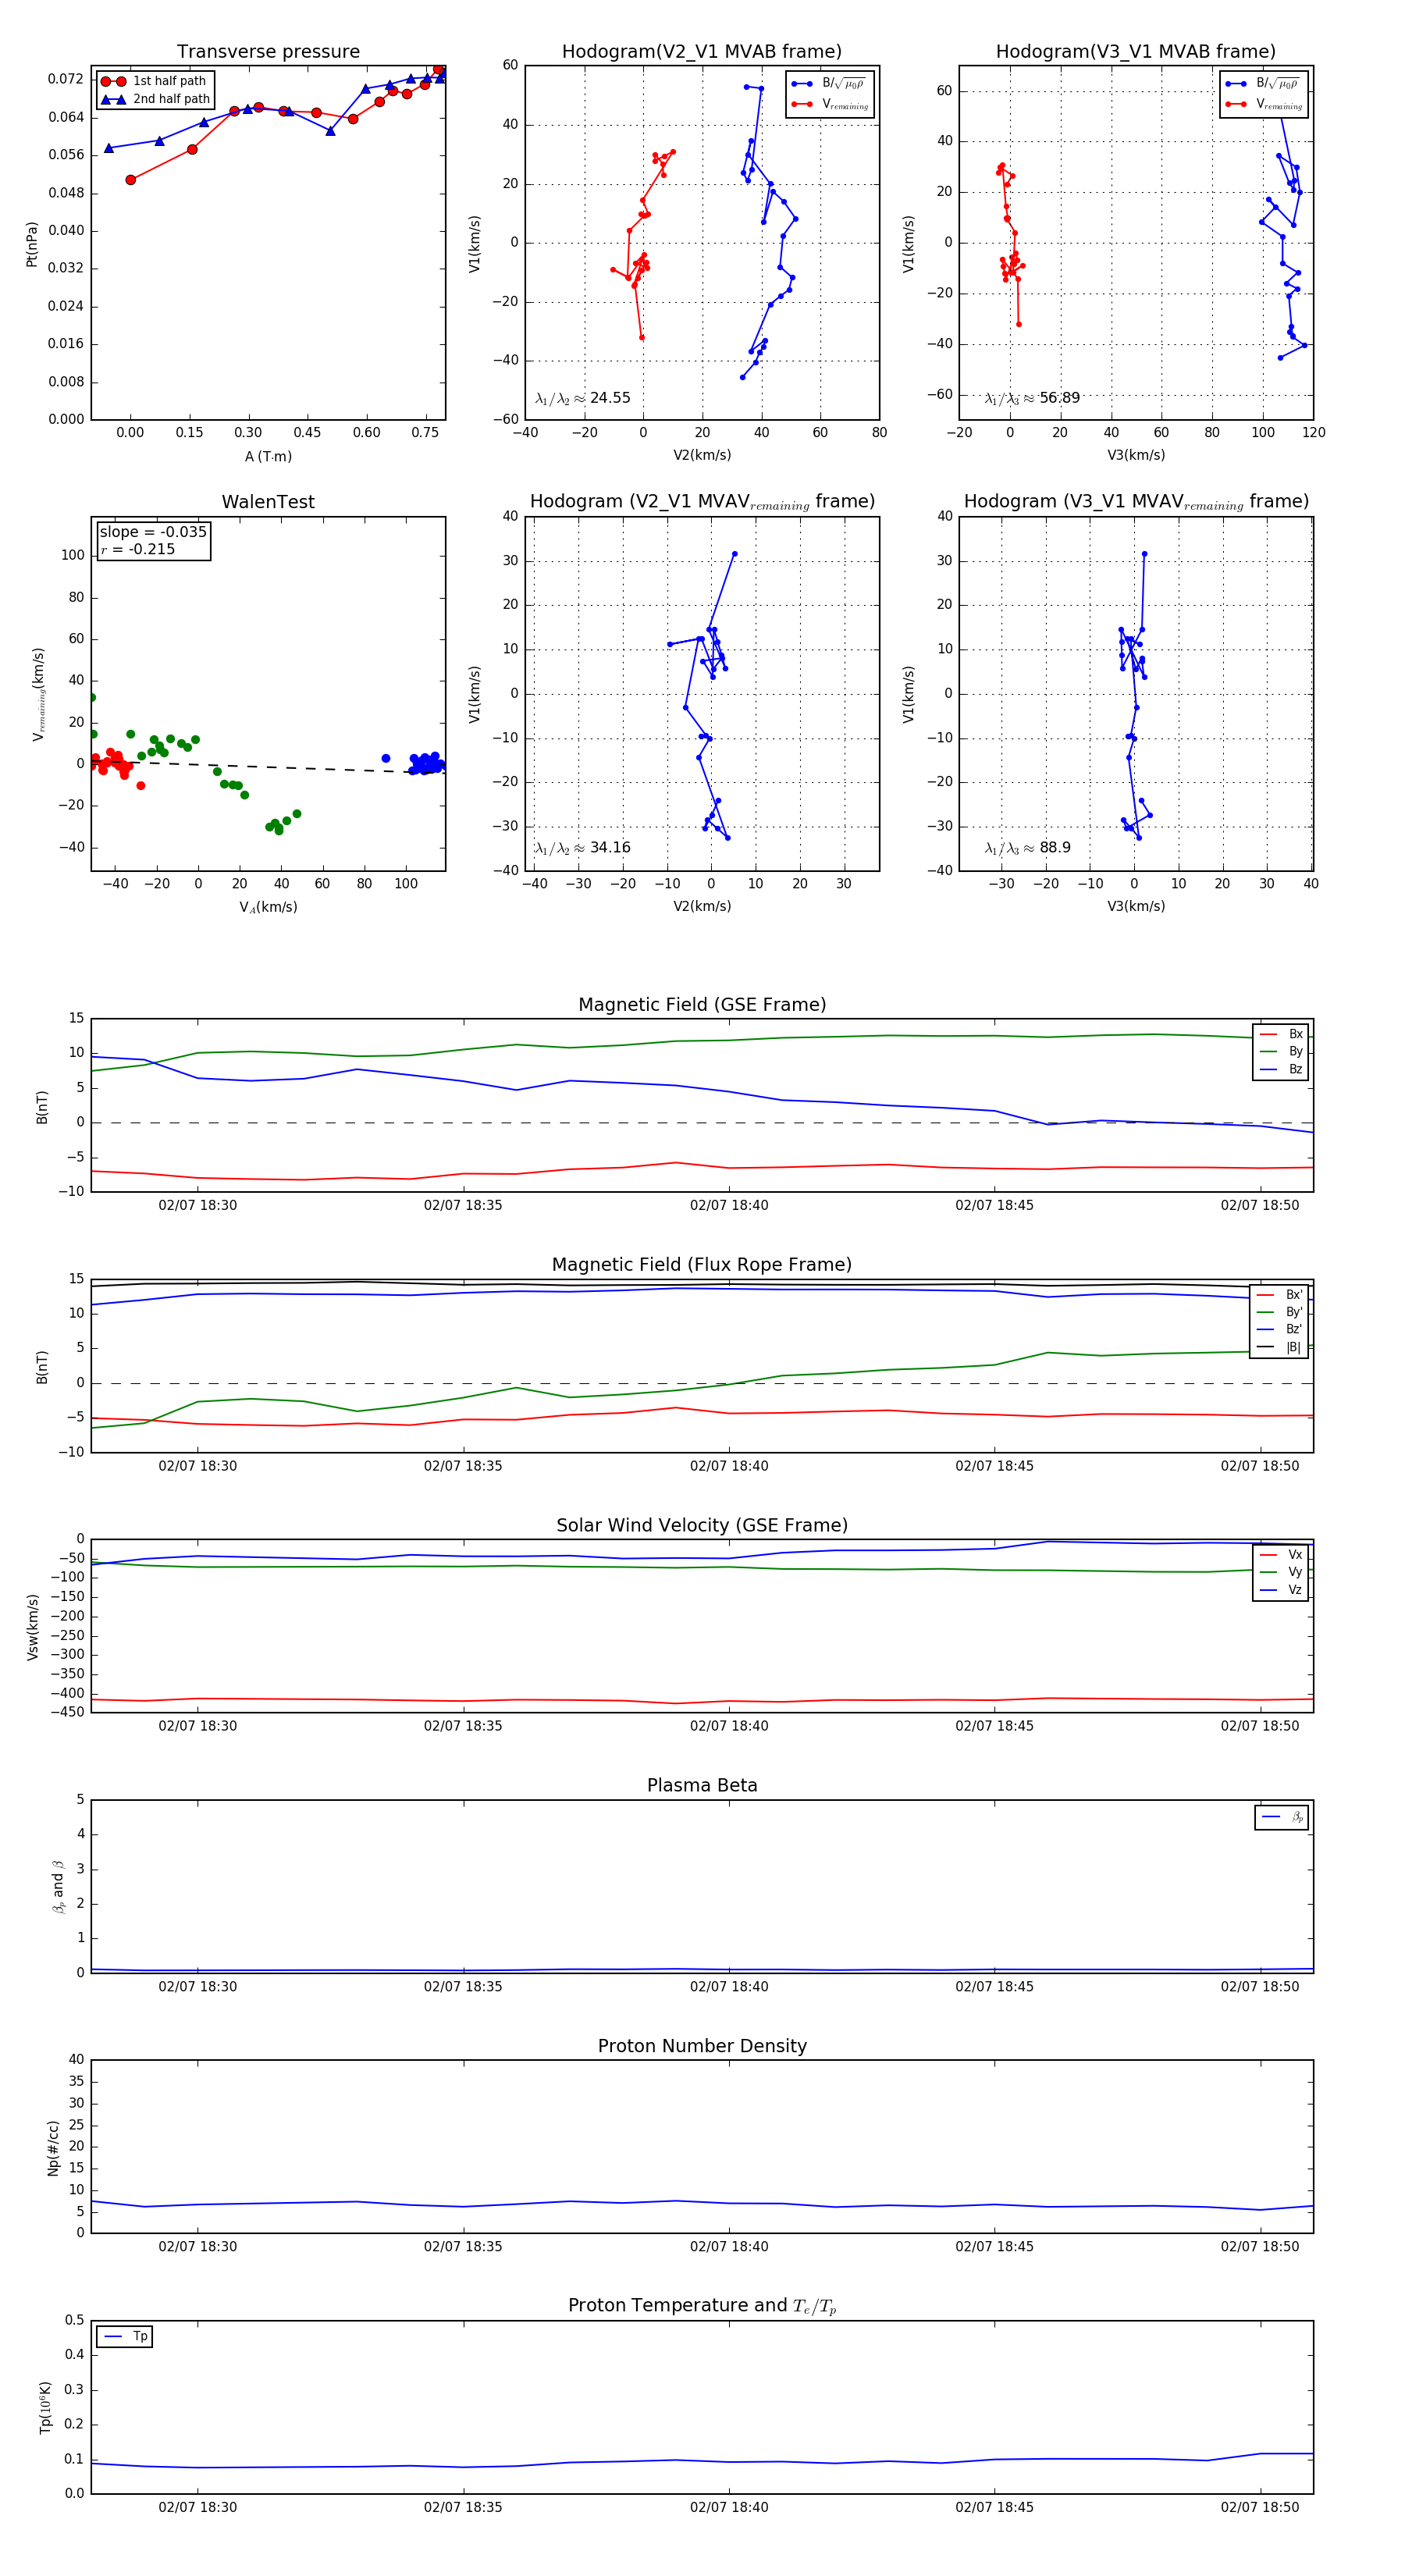Click 'Hodogram(V2_V1 MVAB frame)' title

point(701,52)
